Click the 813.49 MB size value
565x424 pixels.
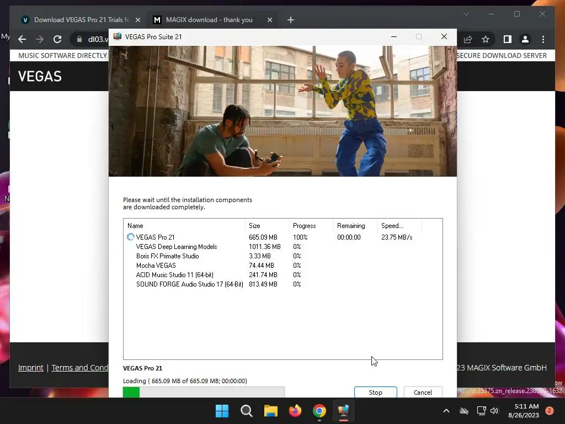[x=263, y=284]
